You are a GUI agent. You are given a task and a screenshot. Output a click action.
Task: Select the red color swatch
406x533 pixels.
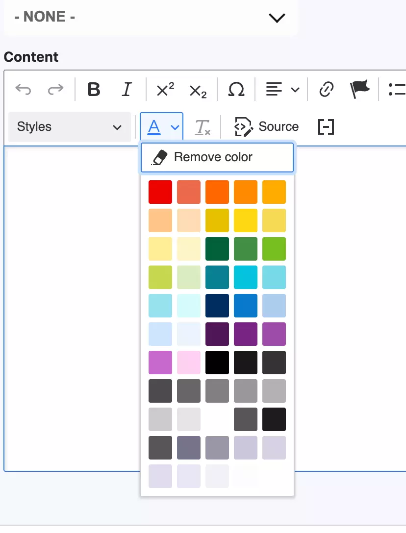point(160,192)
